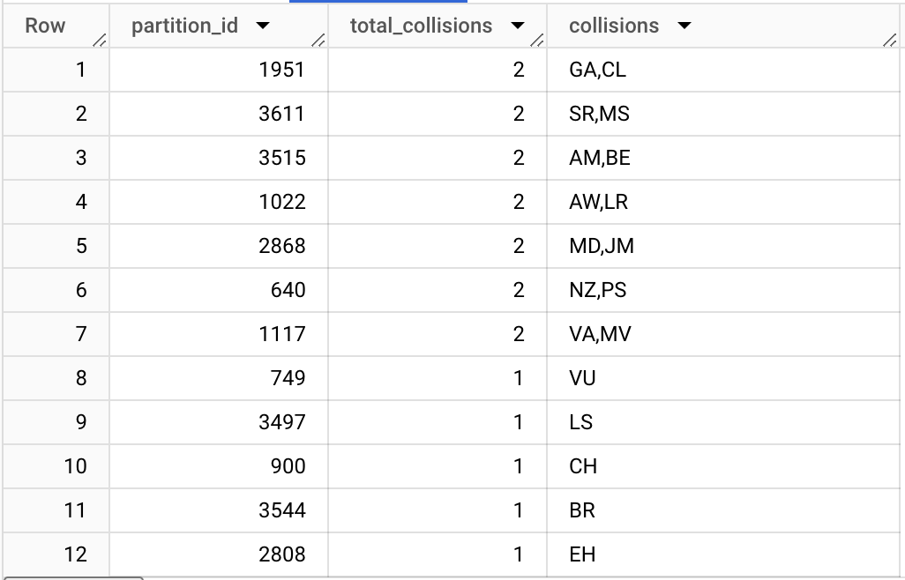Select the cell containing GA,CL

(x=600, y=70)
